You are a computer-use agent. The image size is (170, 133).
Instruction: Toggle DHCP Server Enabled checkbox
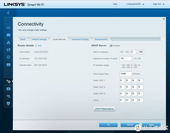pyautogui.click(x=111, y=46)
